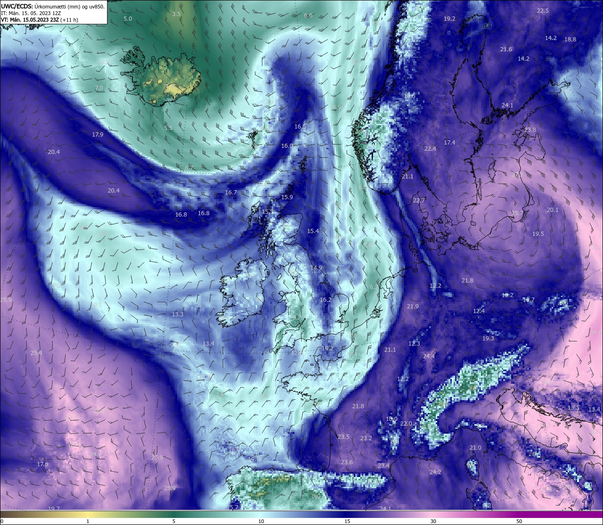Click the "16.0" value label
The height and width of the screenshot is (525, 603).
point(287,146)
